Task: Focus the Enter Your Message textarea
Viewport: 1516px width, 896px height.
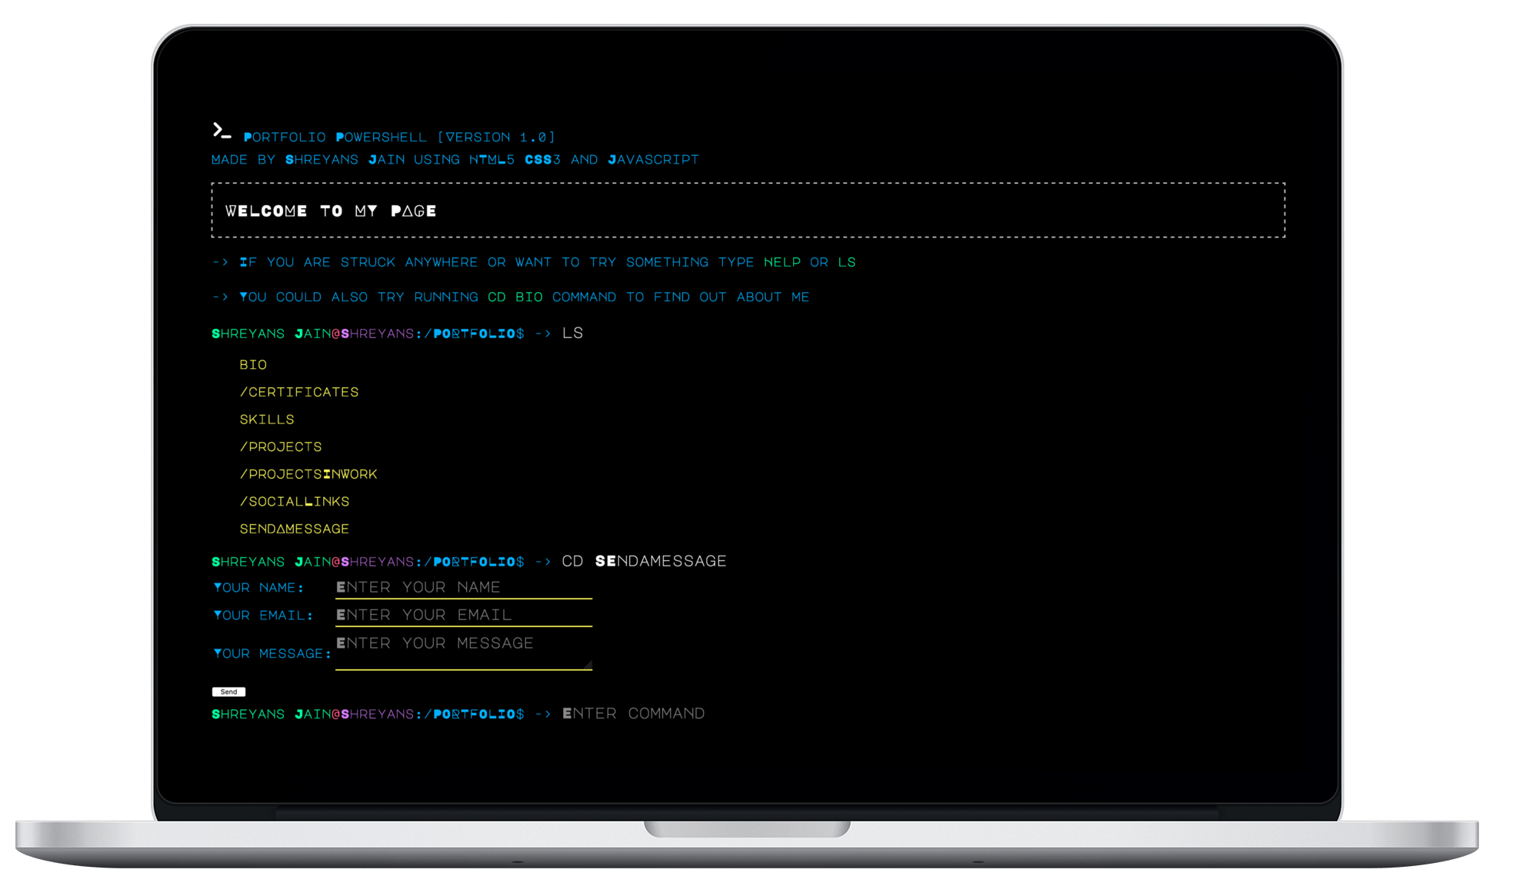Action: (x=463, y=650)
